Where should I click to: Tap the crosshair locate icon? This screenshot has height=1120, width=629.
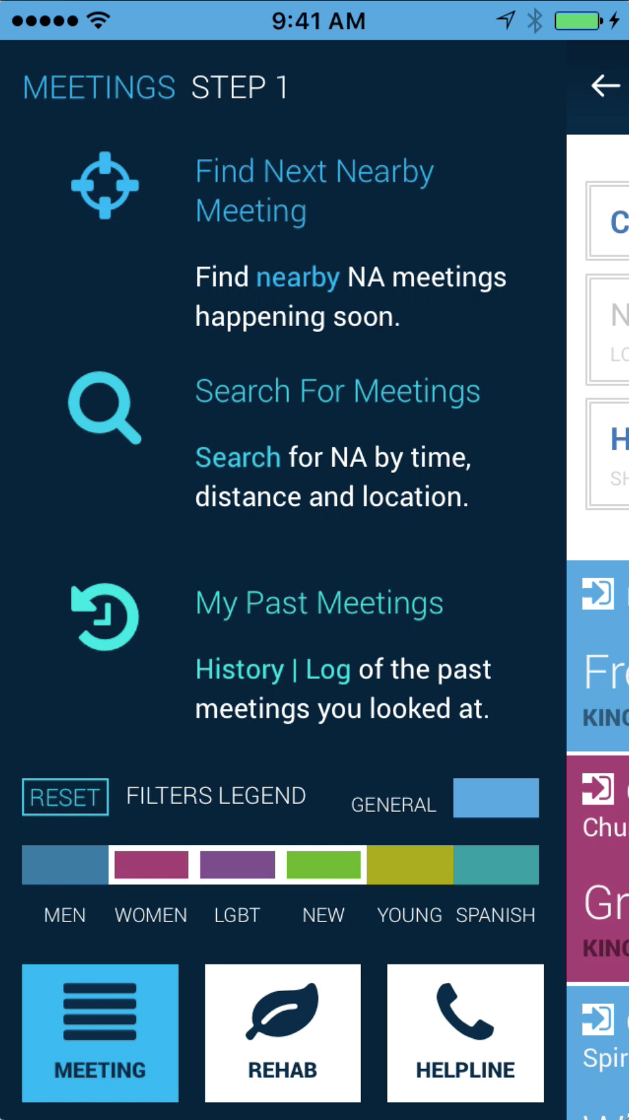105,185
